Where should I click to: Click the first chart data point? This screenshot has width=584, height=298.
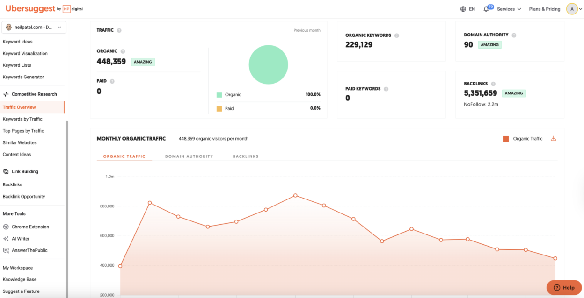[120, 266]
